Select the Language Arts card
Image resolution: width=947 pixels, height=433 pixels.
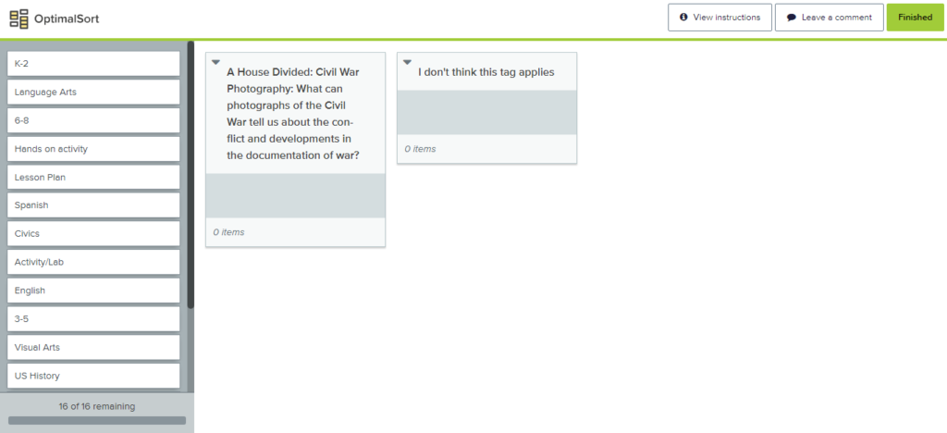point(93,92)
